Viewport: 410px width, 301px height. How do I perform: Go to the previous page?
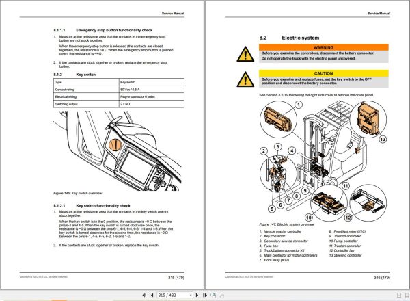pos(152,296)
